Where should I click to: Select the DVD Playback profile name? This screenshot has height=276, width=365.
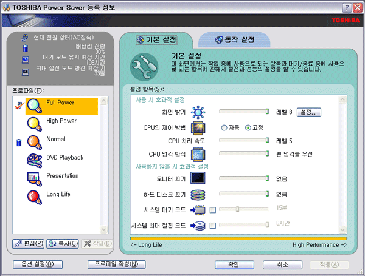(x=65, y=158)
